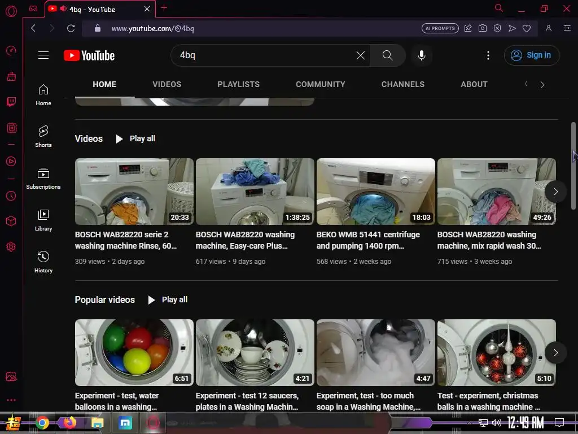Show more channel tabs with arrow
Image resolution: width=578 pixels, height=434 pixels.
[x=542, y=85]
